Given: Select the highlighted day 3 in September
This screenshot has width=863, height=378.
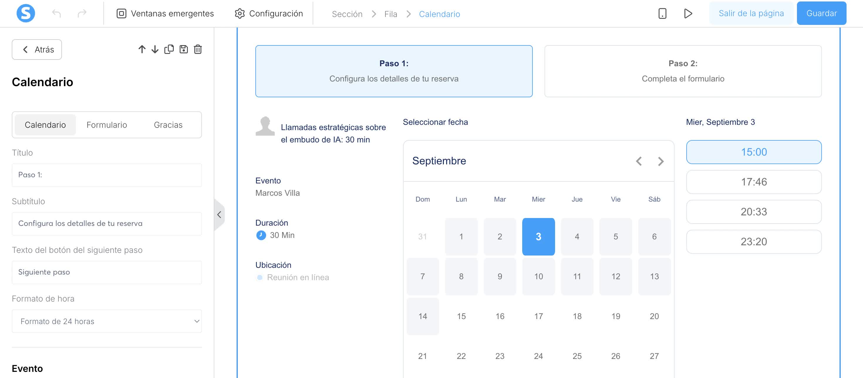Looking at the screenshot, I should 538,236.
